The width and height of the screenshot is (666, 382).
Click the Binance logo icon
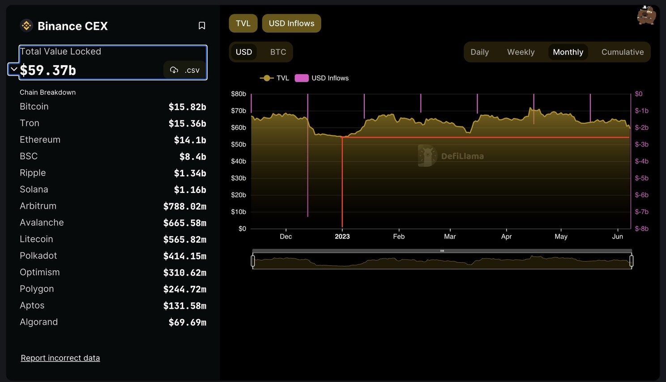point(26,26)
